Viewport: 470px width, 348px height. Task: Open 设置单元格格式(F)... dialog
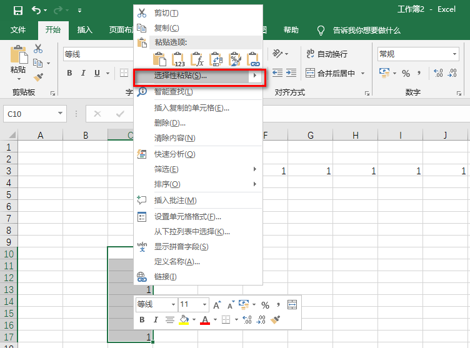point(198,216)
